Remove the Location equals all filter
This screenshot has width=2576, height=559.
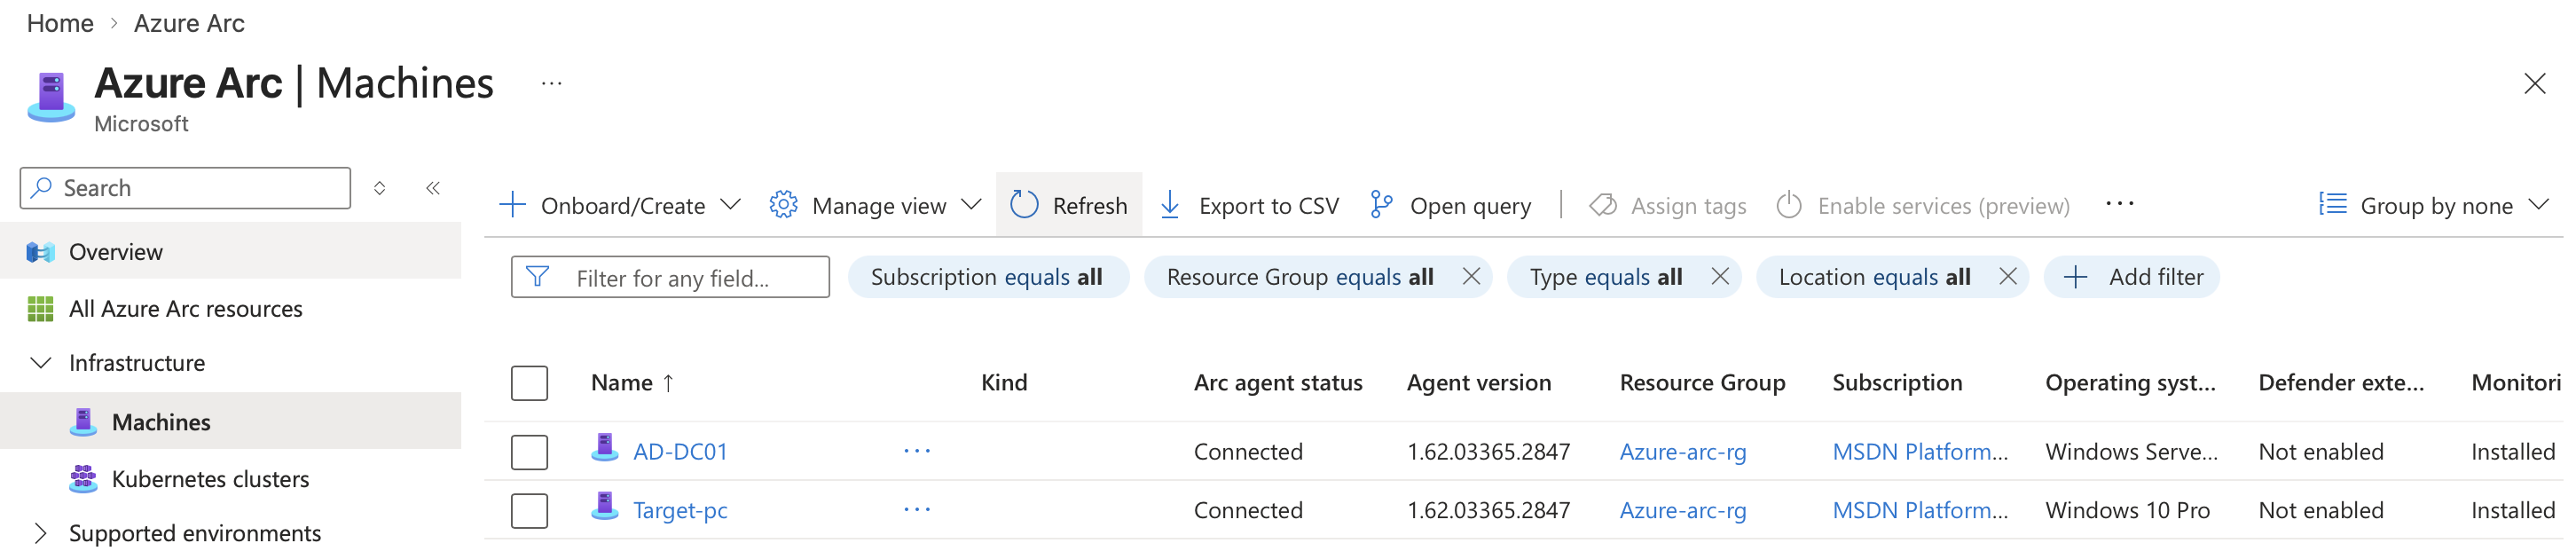coord(2007,277)
